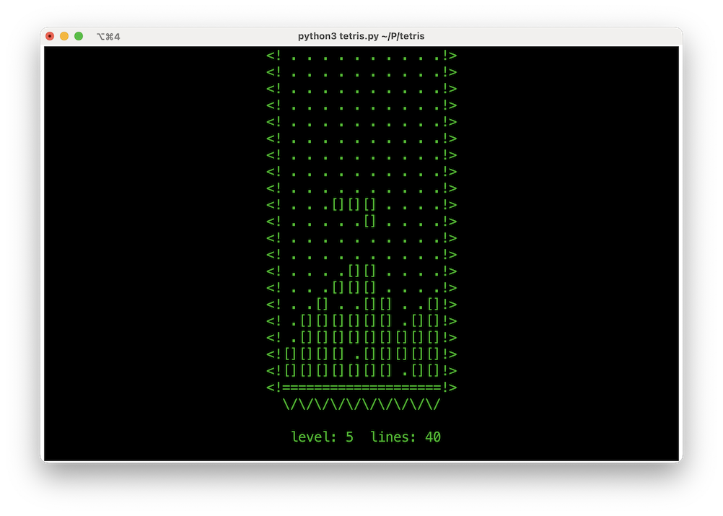723x516 pixels.
Task: Click the '====' floor line of the playfield
Action: point(361,388)
